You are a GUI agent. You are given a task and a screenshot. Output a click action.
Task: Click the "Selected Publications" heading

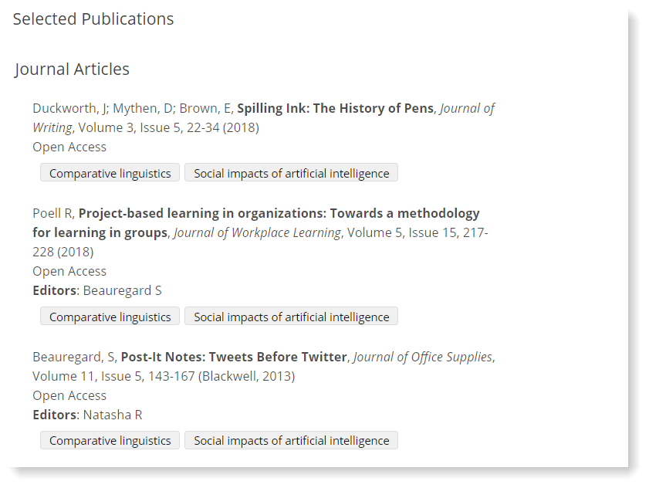tap(93, 19)
